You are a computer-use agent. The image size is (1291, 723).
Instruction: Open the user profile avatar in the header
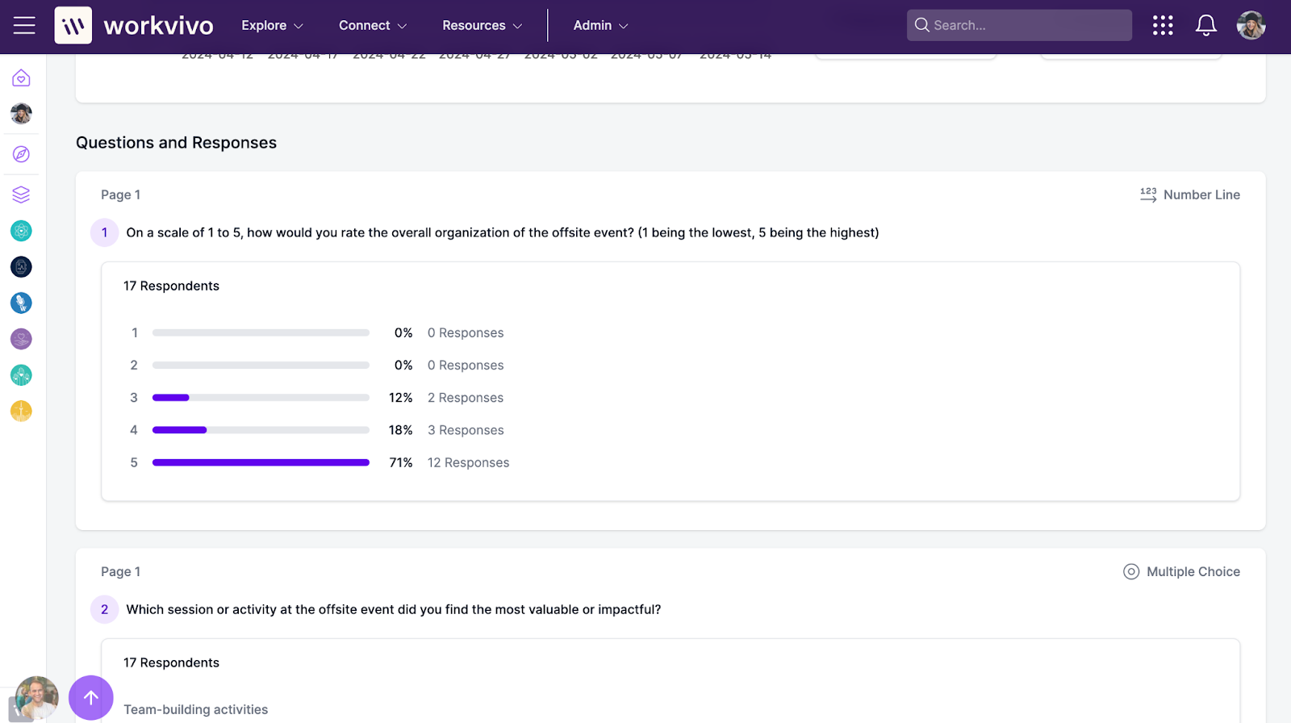click(x=1251, y=26)
